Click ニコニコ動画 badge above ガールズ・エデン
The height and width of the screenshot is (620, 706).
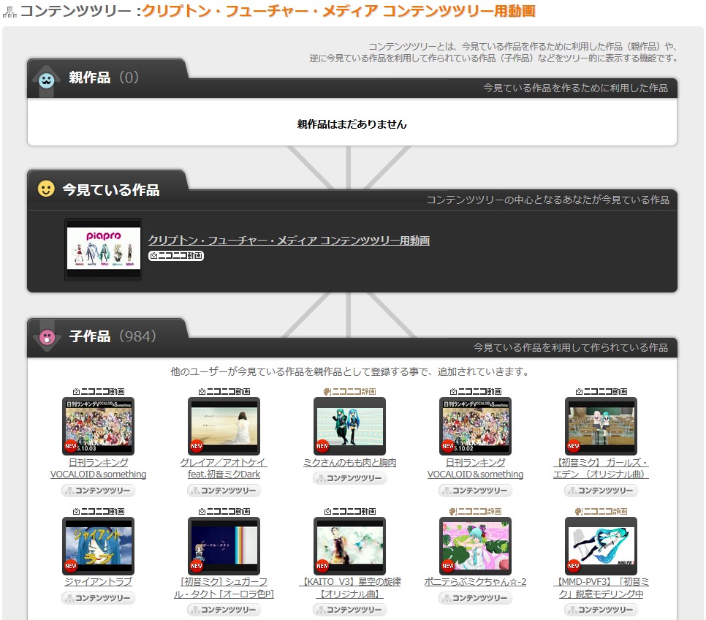pos(601,392)
